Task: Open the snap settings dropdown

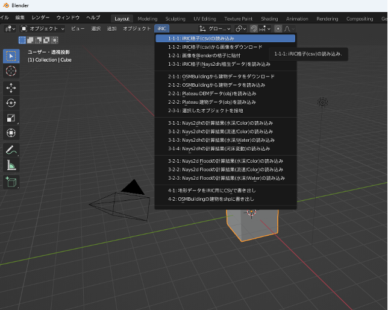Action: (x=264, y=29)
